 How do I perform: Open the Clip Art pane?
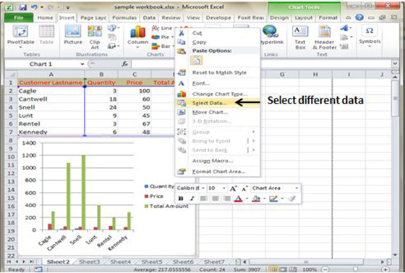click(x=95, y=37)
